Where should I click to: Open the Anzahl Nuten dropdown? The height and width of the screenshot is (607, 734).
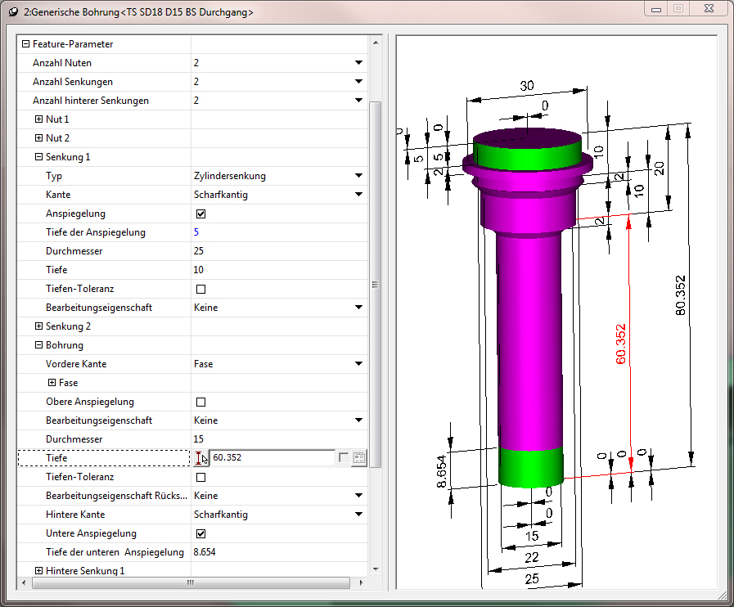coord(358,63)
